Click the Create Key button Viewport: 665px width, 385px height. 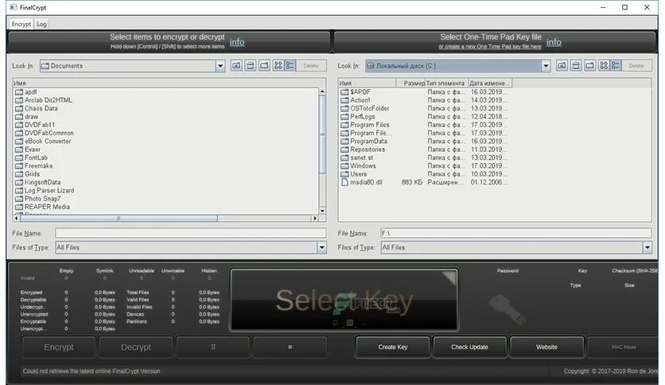pos(393,347)
